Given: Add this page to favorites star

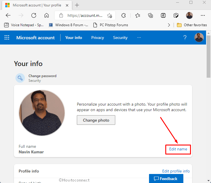Looking at the screenshot, I should point(109,15).
